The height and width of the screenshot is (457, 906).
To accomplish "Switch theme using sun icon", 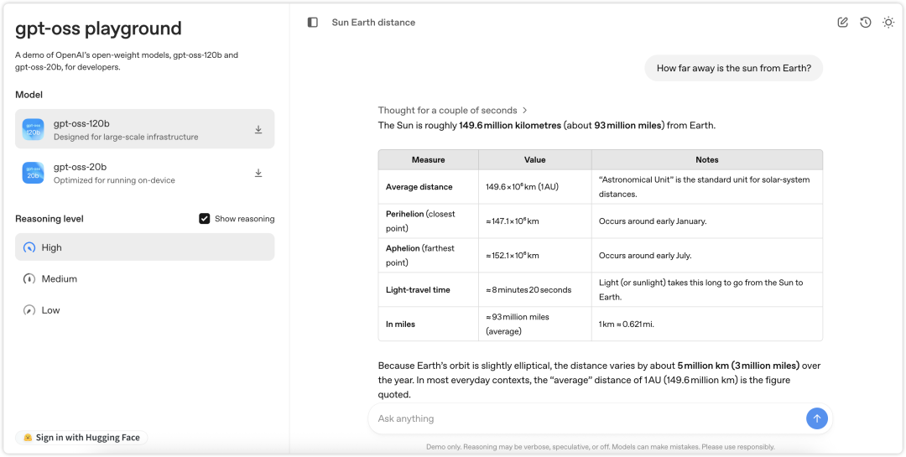I will (x=888, y=23).
